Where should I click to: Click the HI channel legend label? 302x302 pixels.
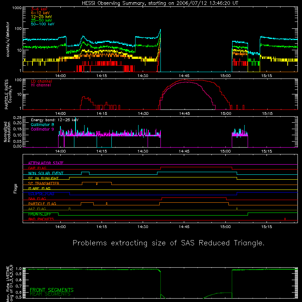pyautogui.click(x=41, y=85)
